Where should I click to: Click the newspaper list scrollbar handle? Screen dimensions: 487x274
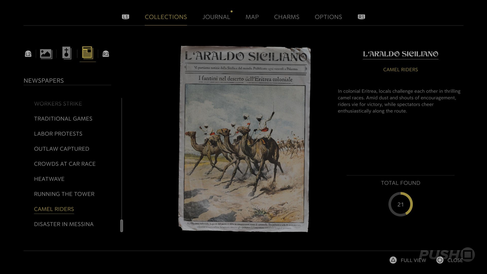[x=122, y=226]
